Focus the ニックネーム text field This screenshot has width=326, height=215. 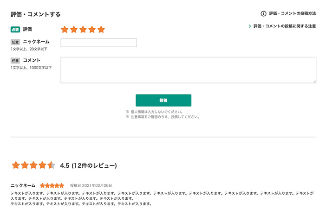pyautogui.click(x=99, y=43)
